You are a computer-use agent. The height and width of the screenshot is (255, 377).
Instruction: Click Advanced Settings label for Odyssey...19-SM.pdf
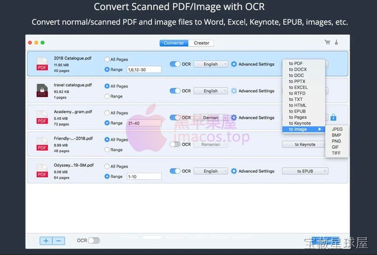coord(256,171)
